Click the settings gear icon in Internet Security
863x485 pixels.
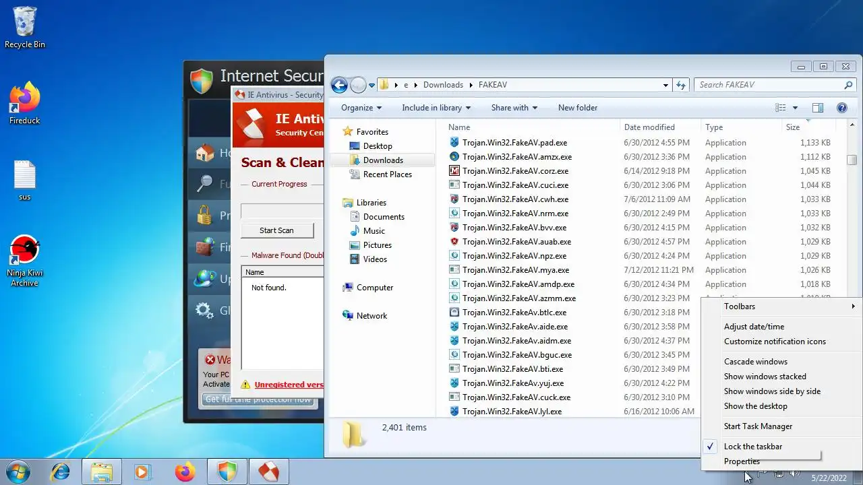(x=205, y=311)
